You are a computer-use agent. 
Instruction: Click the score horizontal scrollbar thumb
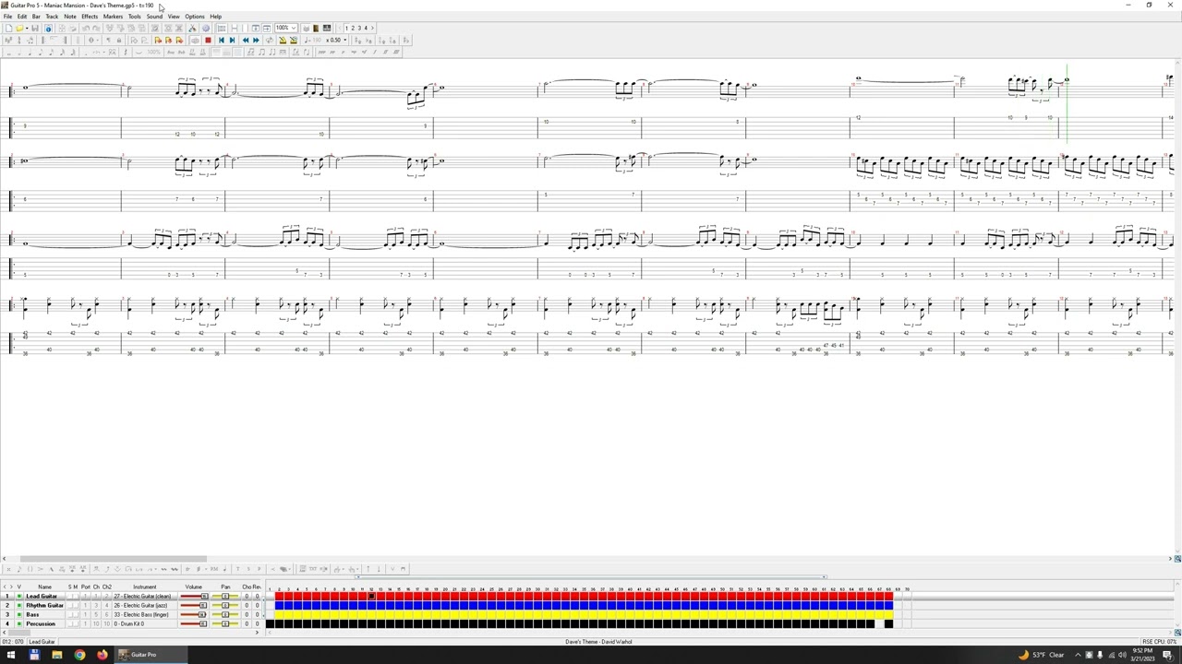(x=114, y=559)
